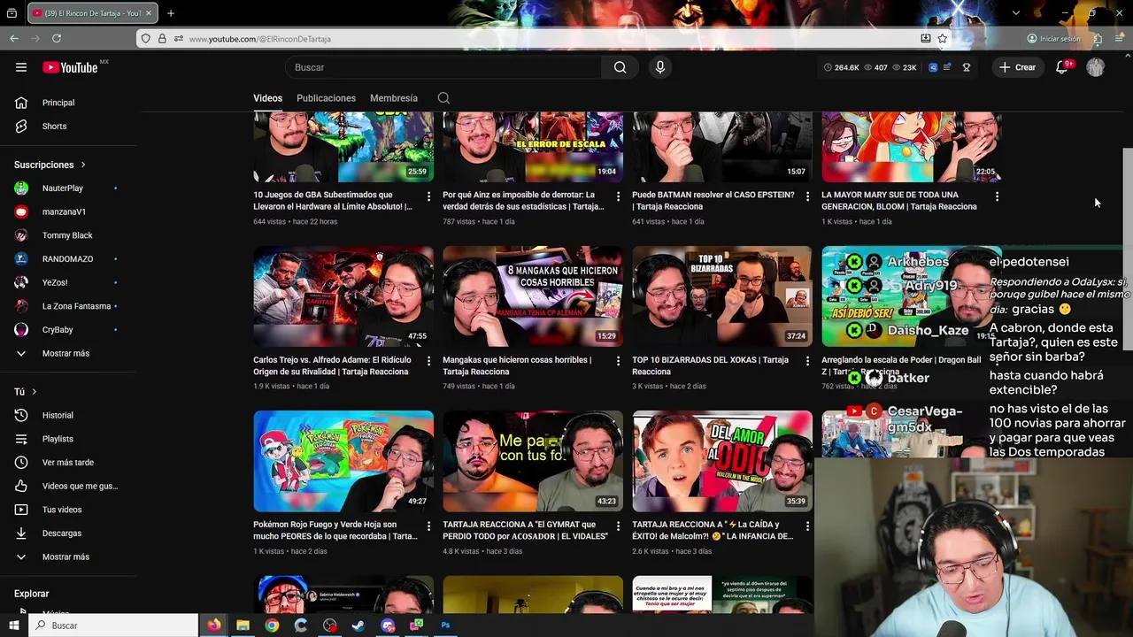Open options menu for Mangakas que hicieron video

[x=619, y=361]
